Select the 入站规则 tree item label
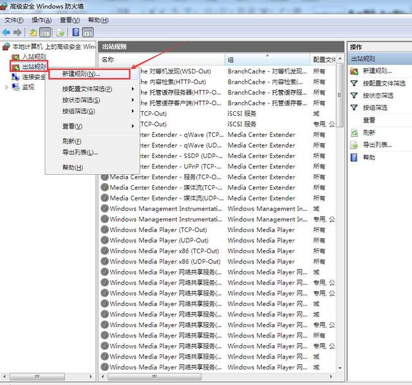The height and width of the screenshot is (385, 412). pos(34,57)
